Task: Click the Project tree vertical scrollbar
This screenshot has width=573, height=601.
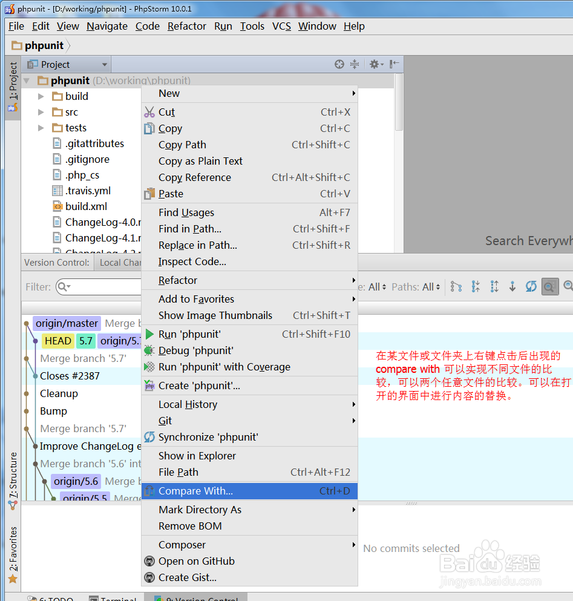Action: [x=399, y=102]
